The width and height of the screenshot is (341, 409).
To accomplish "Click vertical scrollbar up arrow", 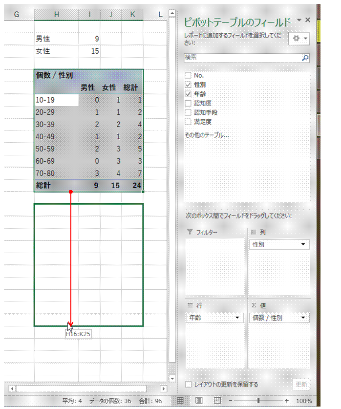I will pos(172,13).
